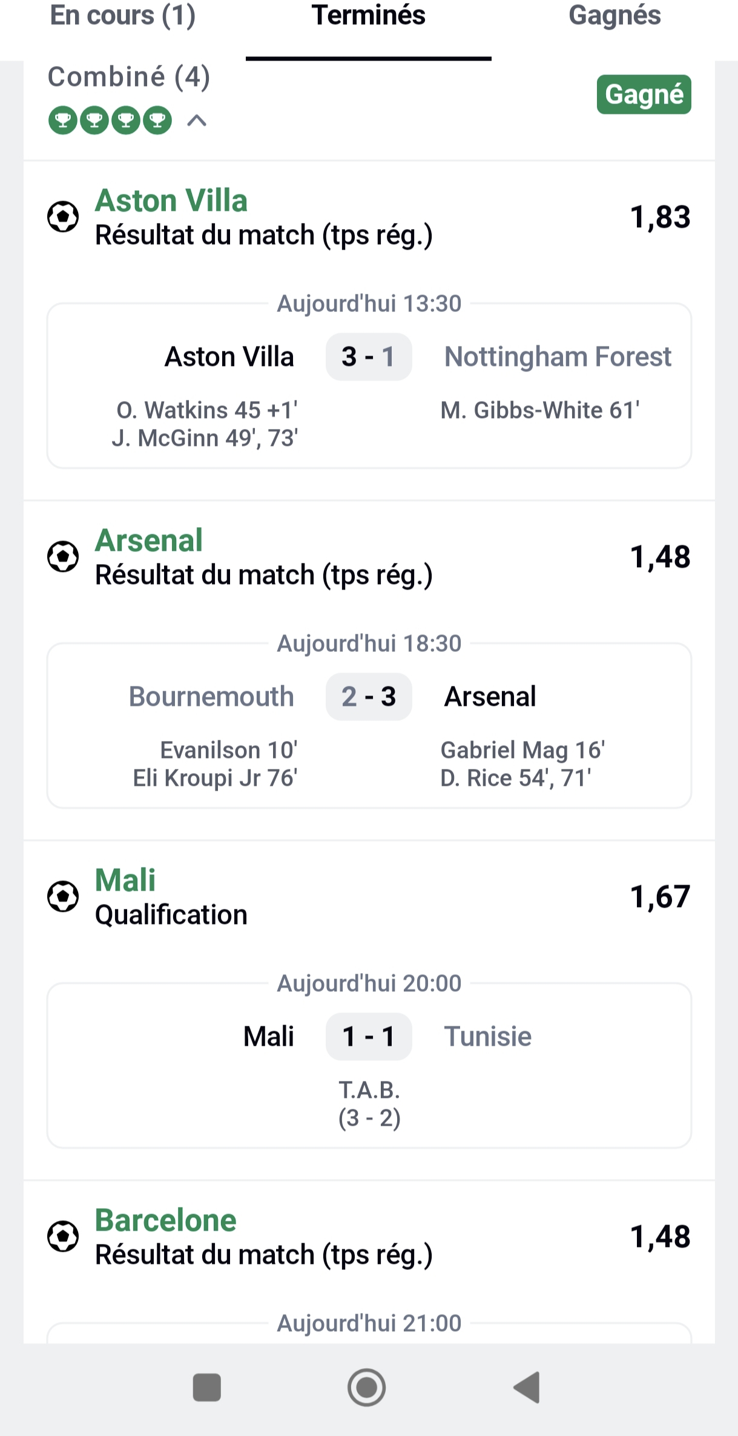Open the Aston Villa selection title
This screenshot has width=738, height=1436.
[171, 201]
